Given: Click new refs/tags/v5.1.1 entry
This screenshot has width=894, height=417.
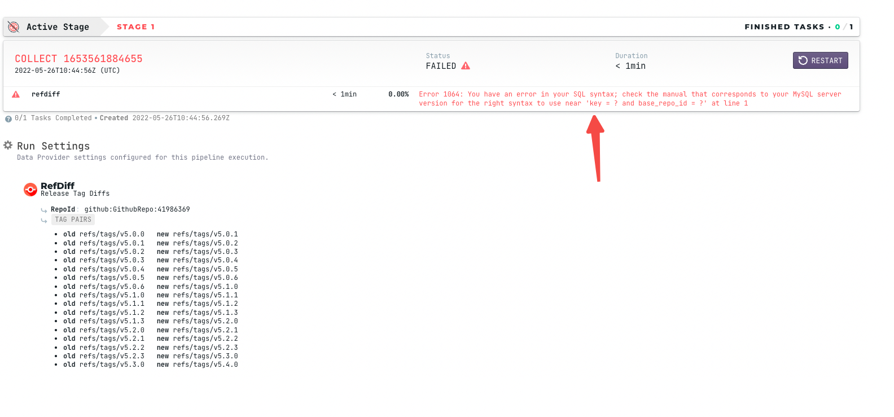Looking at the screenshot, I should (x=198, y=295).
